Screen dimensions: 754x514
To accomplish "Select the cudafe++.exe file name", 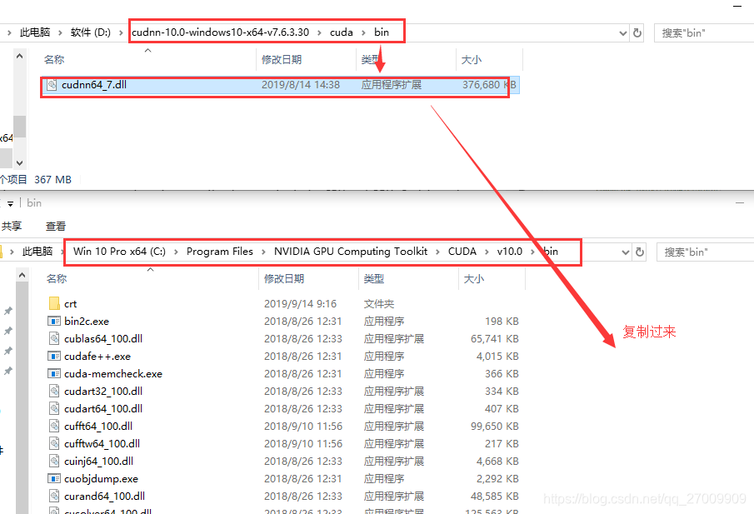I will click(x=97, y=357).
